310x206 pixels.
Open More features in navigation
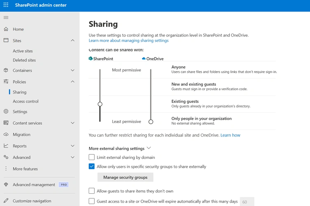click(x=25, y=169)
